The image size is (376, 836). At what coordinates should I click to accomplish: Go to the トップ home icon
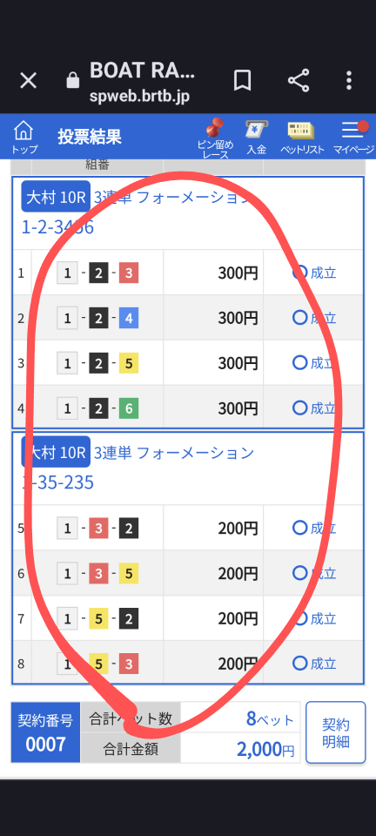tap(24, 137)
